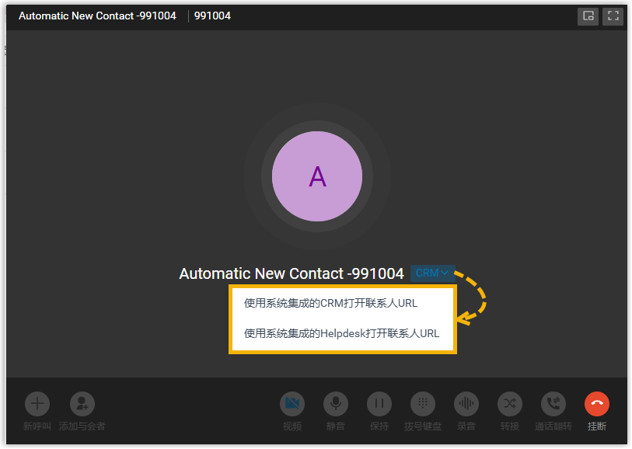
Task: Transfer the call (转接)
Action: 510,404
